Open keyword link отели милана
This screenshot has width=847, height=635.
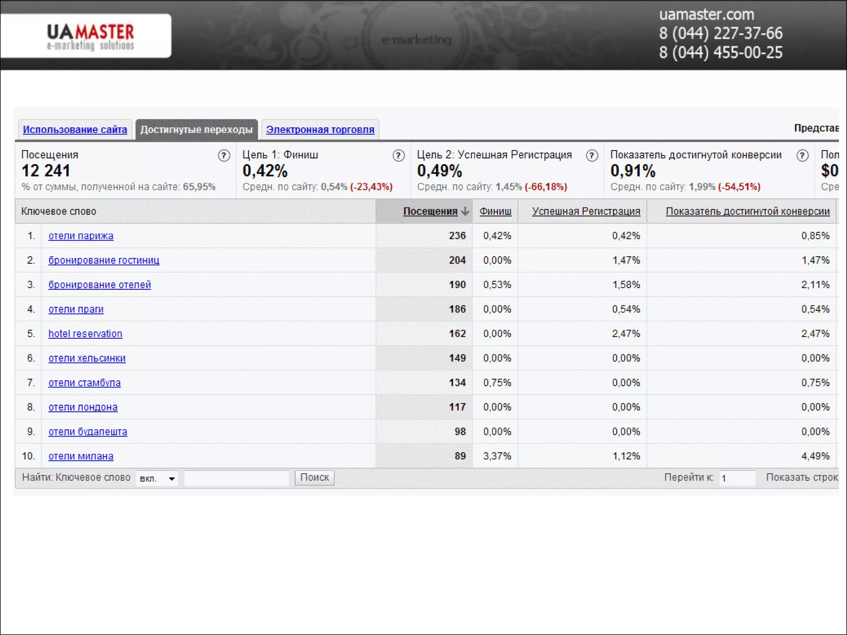tap(81, 456)
